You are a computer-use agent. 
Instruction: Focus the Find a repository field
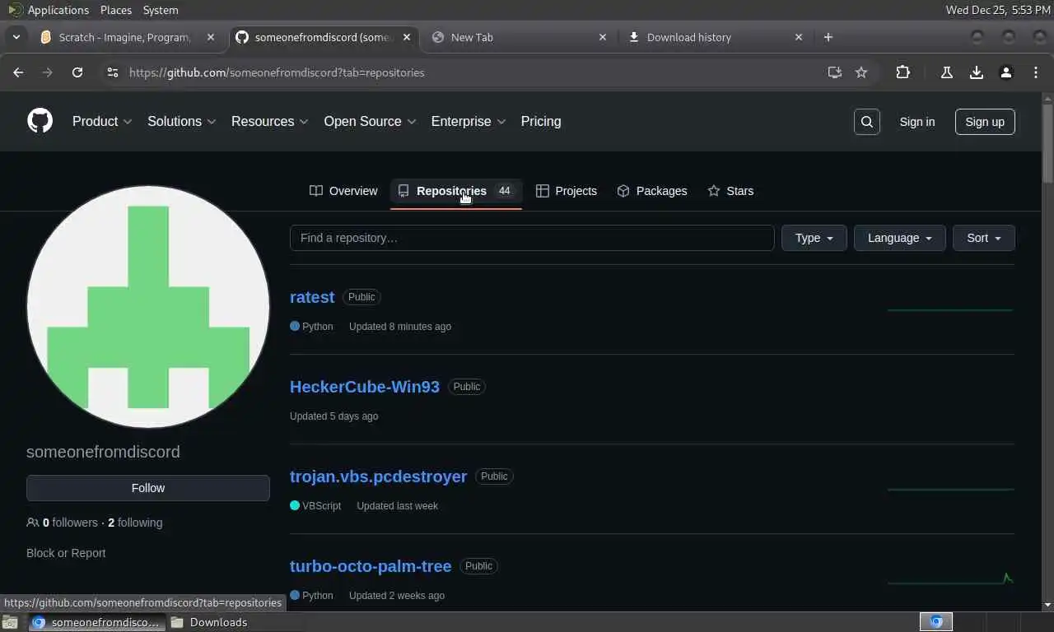pos(532,238)
